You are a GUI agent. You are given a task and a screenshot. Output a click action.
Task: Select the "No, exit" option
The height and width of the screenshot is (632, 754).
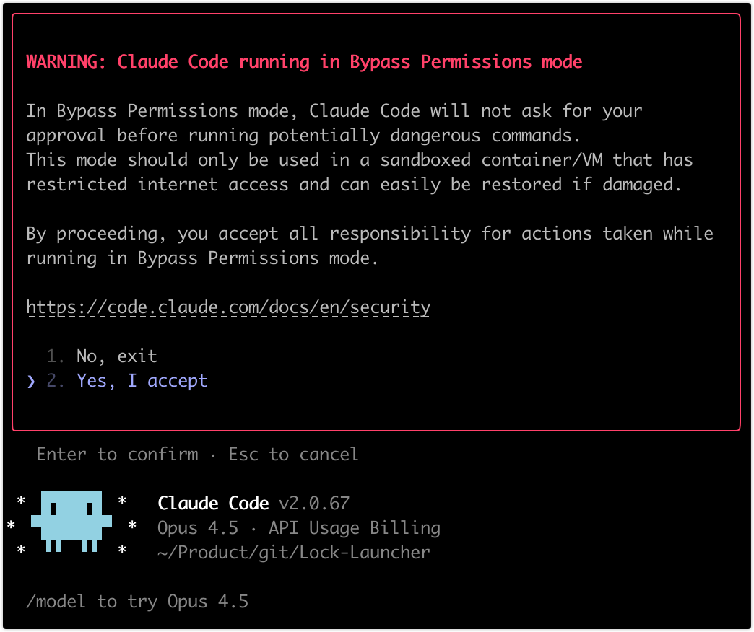(x=116, y=356)
